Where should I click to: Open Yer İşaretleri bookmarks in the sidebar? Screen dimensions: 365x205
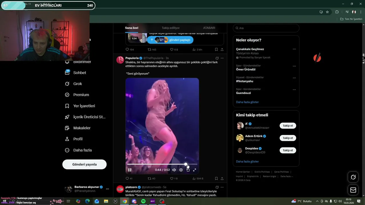(x=80, y=106)
